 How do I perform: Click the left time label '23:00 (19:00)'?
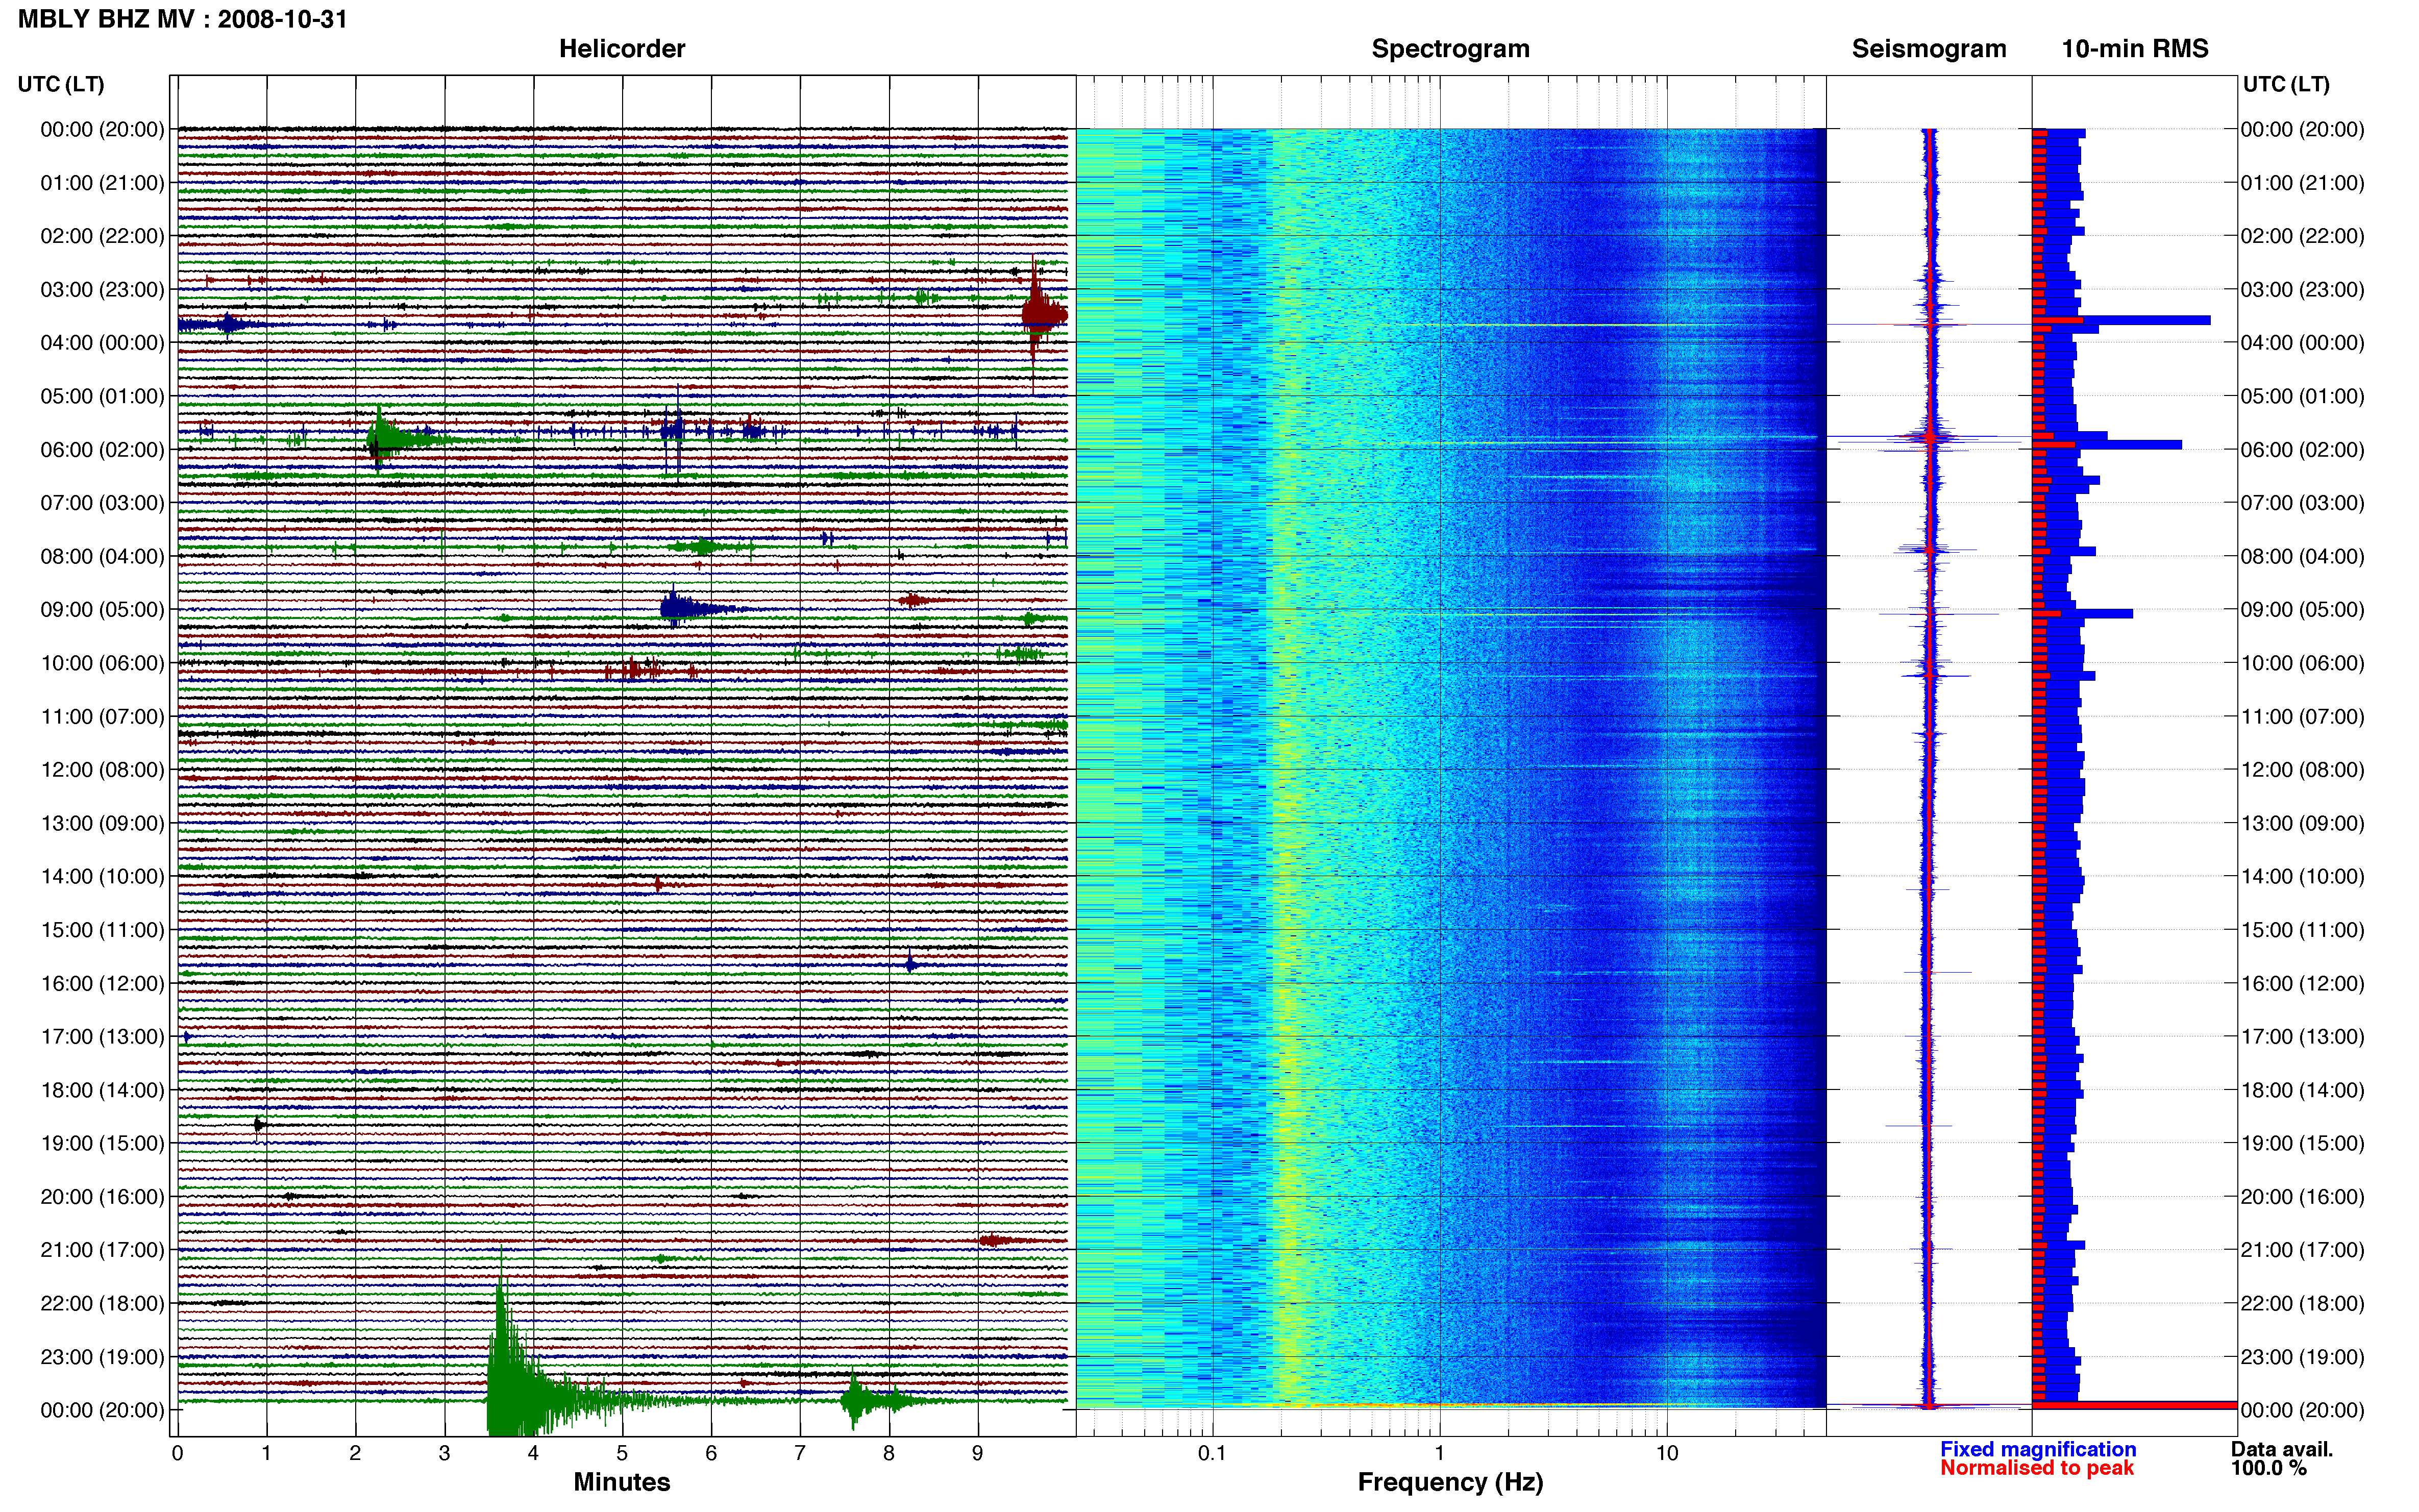[102, 1356]
